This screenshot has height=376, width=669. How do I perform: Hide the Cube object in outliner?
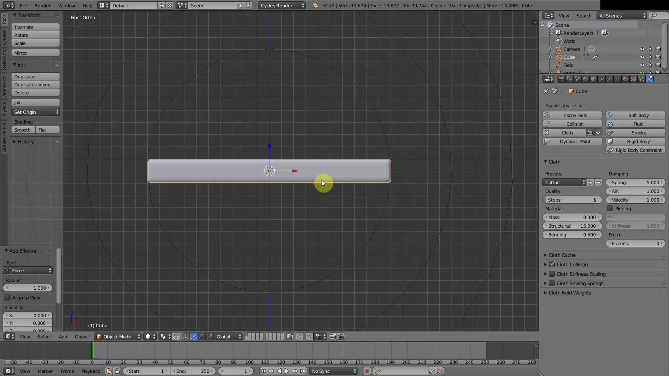642,57
